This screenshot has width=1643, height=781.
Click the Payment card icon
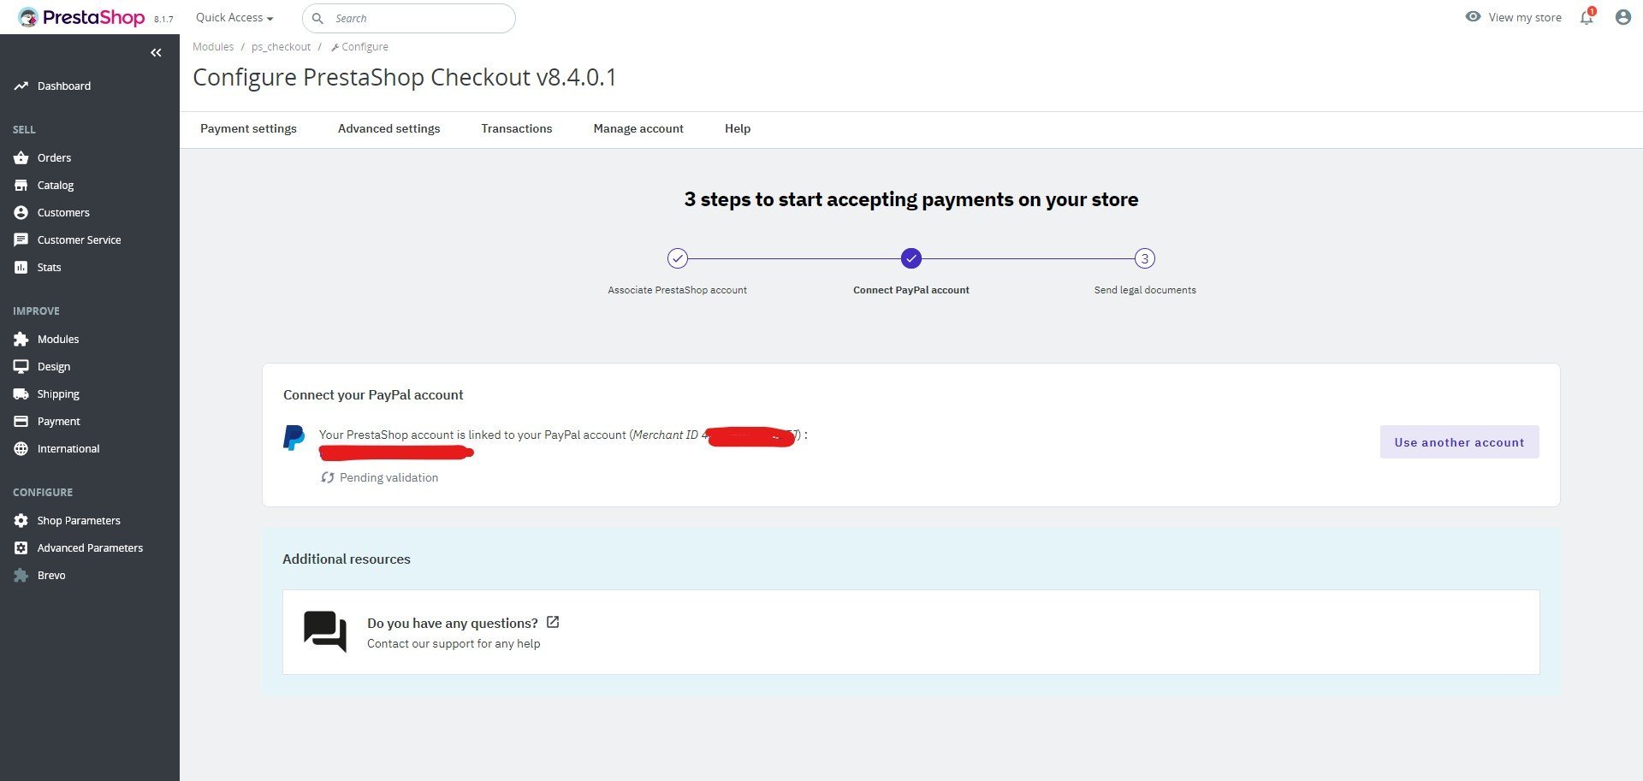tap(21, 422)
